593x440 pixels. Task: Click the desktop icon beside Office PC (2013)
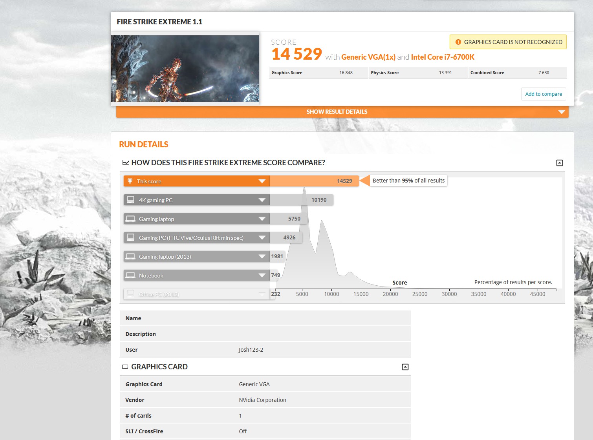[x=131, y=294]
